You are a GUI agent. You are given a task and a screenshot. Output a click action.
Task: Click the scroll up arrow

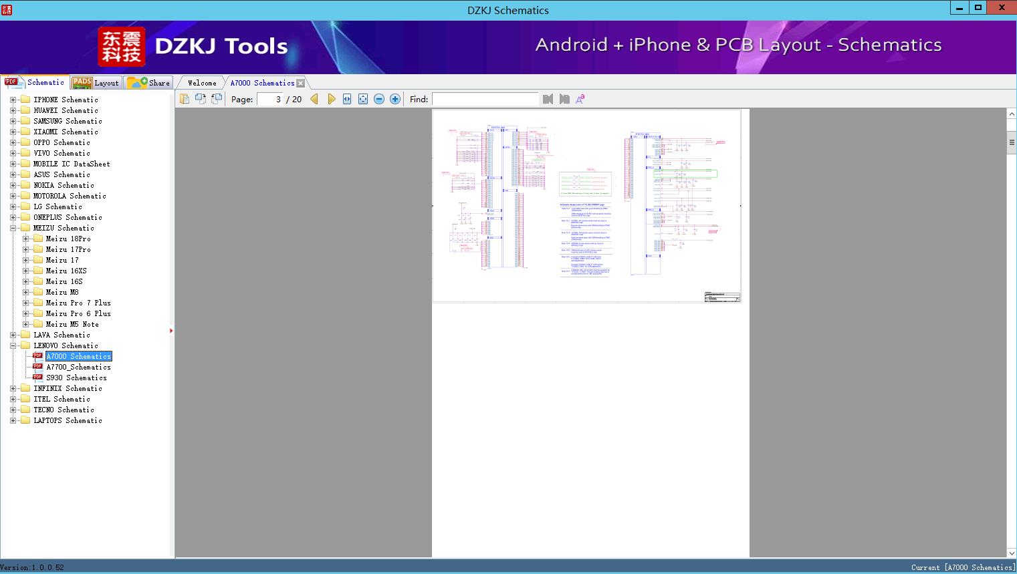point(1012,114)
